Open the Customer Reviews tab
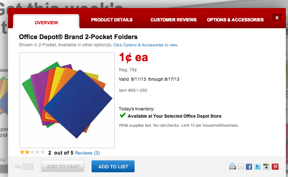This screenshot has height=177, width=288. coord(173,20)
